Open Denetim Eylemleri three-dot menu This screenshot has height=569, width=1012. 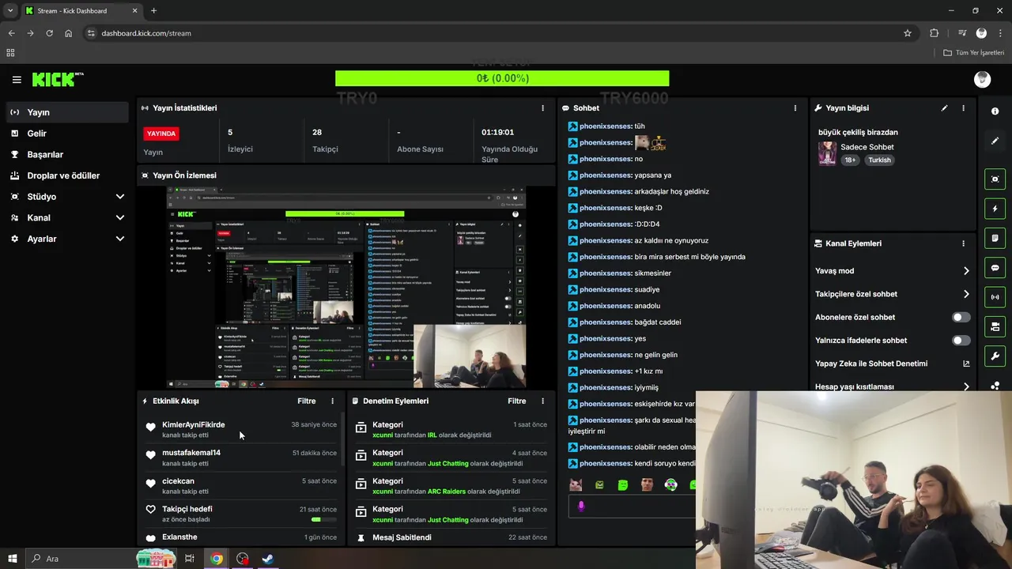[542, 401]
